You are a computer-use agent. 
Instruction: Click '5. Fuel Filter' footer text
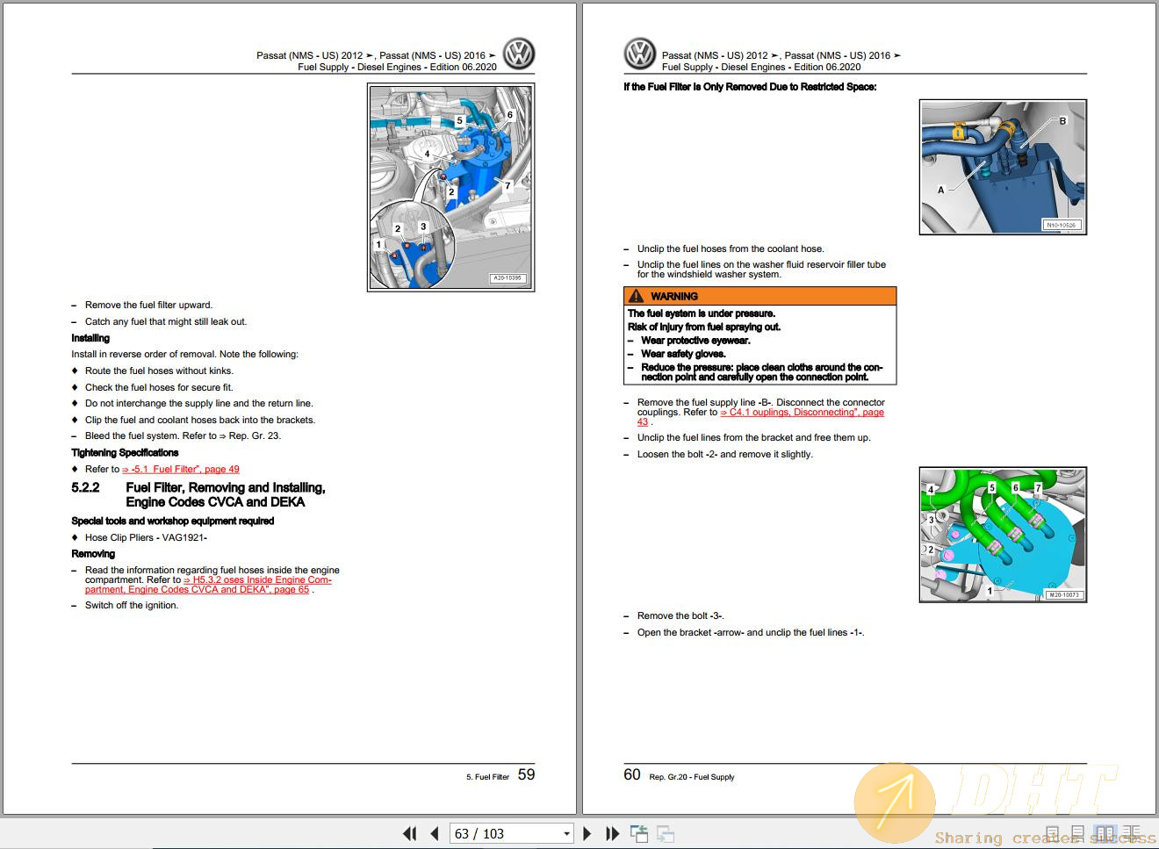[487, 777]
